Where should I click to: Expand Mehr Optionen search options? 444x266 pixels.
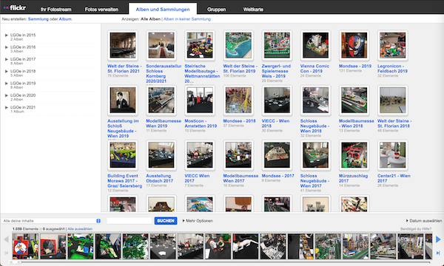click(198, 221)
